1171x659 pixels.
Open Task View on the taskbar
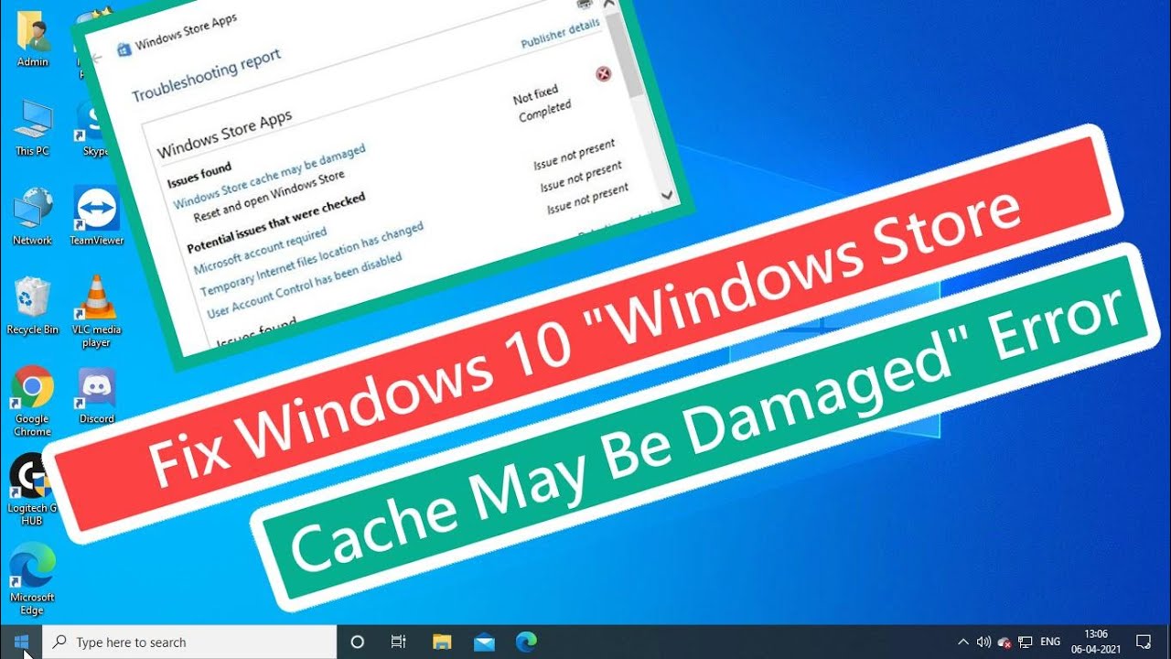coord(399,642)
